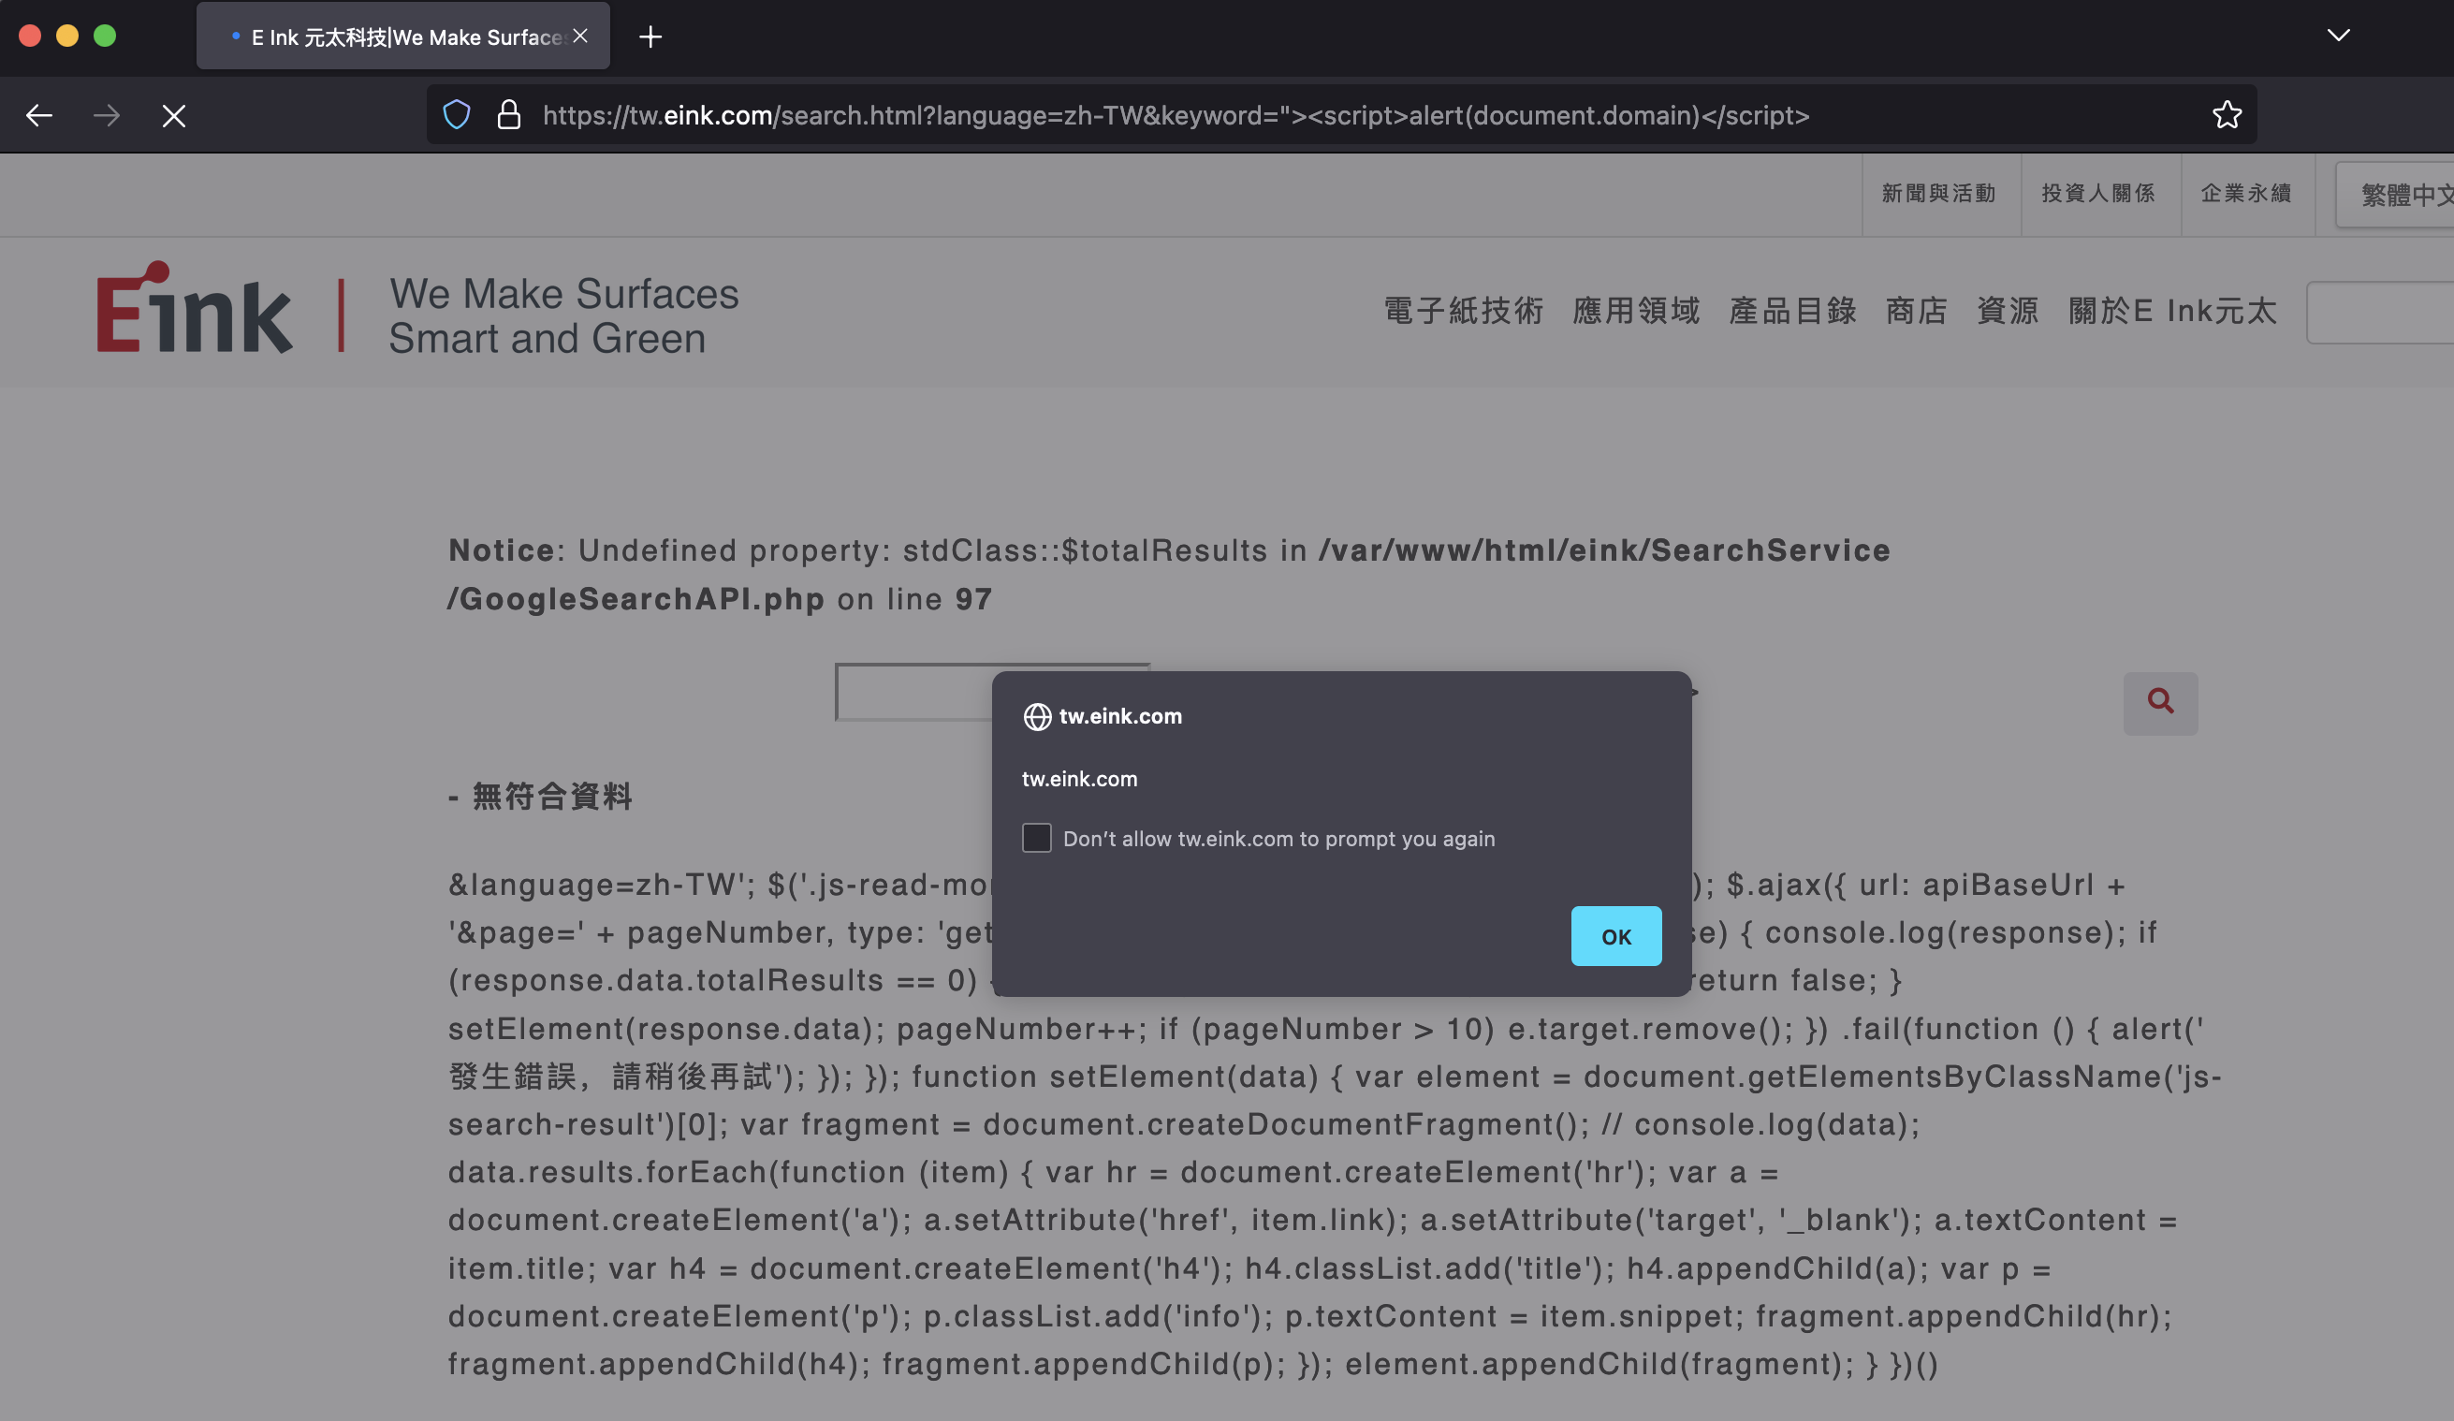Screen dimensions: 2454x1421
Task: Check Don't allow tw.eink.com to prompt again
Action: pos(1036,838)
